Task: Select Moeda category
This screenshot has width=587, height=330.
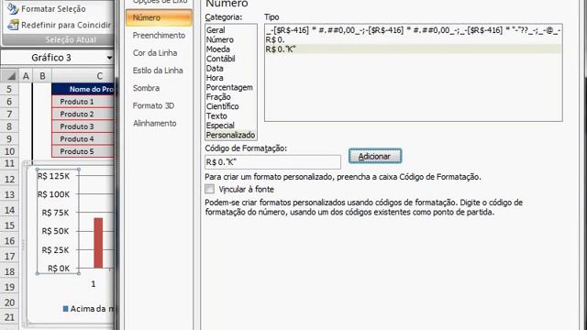Action: coord(218,49)
